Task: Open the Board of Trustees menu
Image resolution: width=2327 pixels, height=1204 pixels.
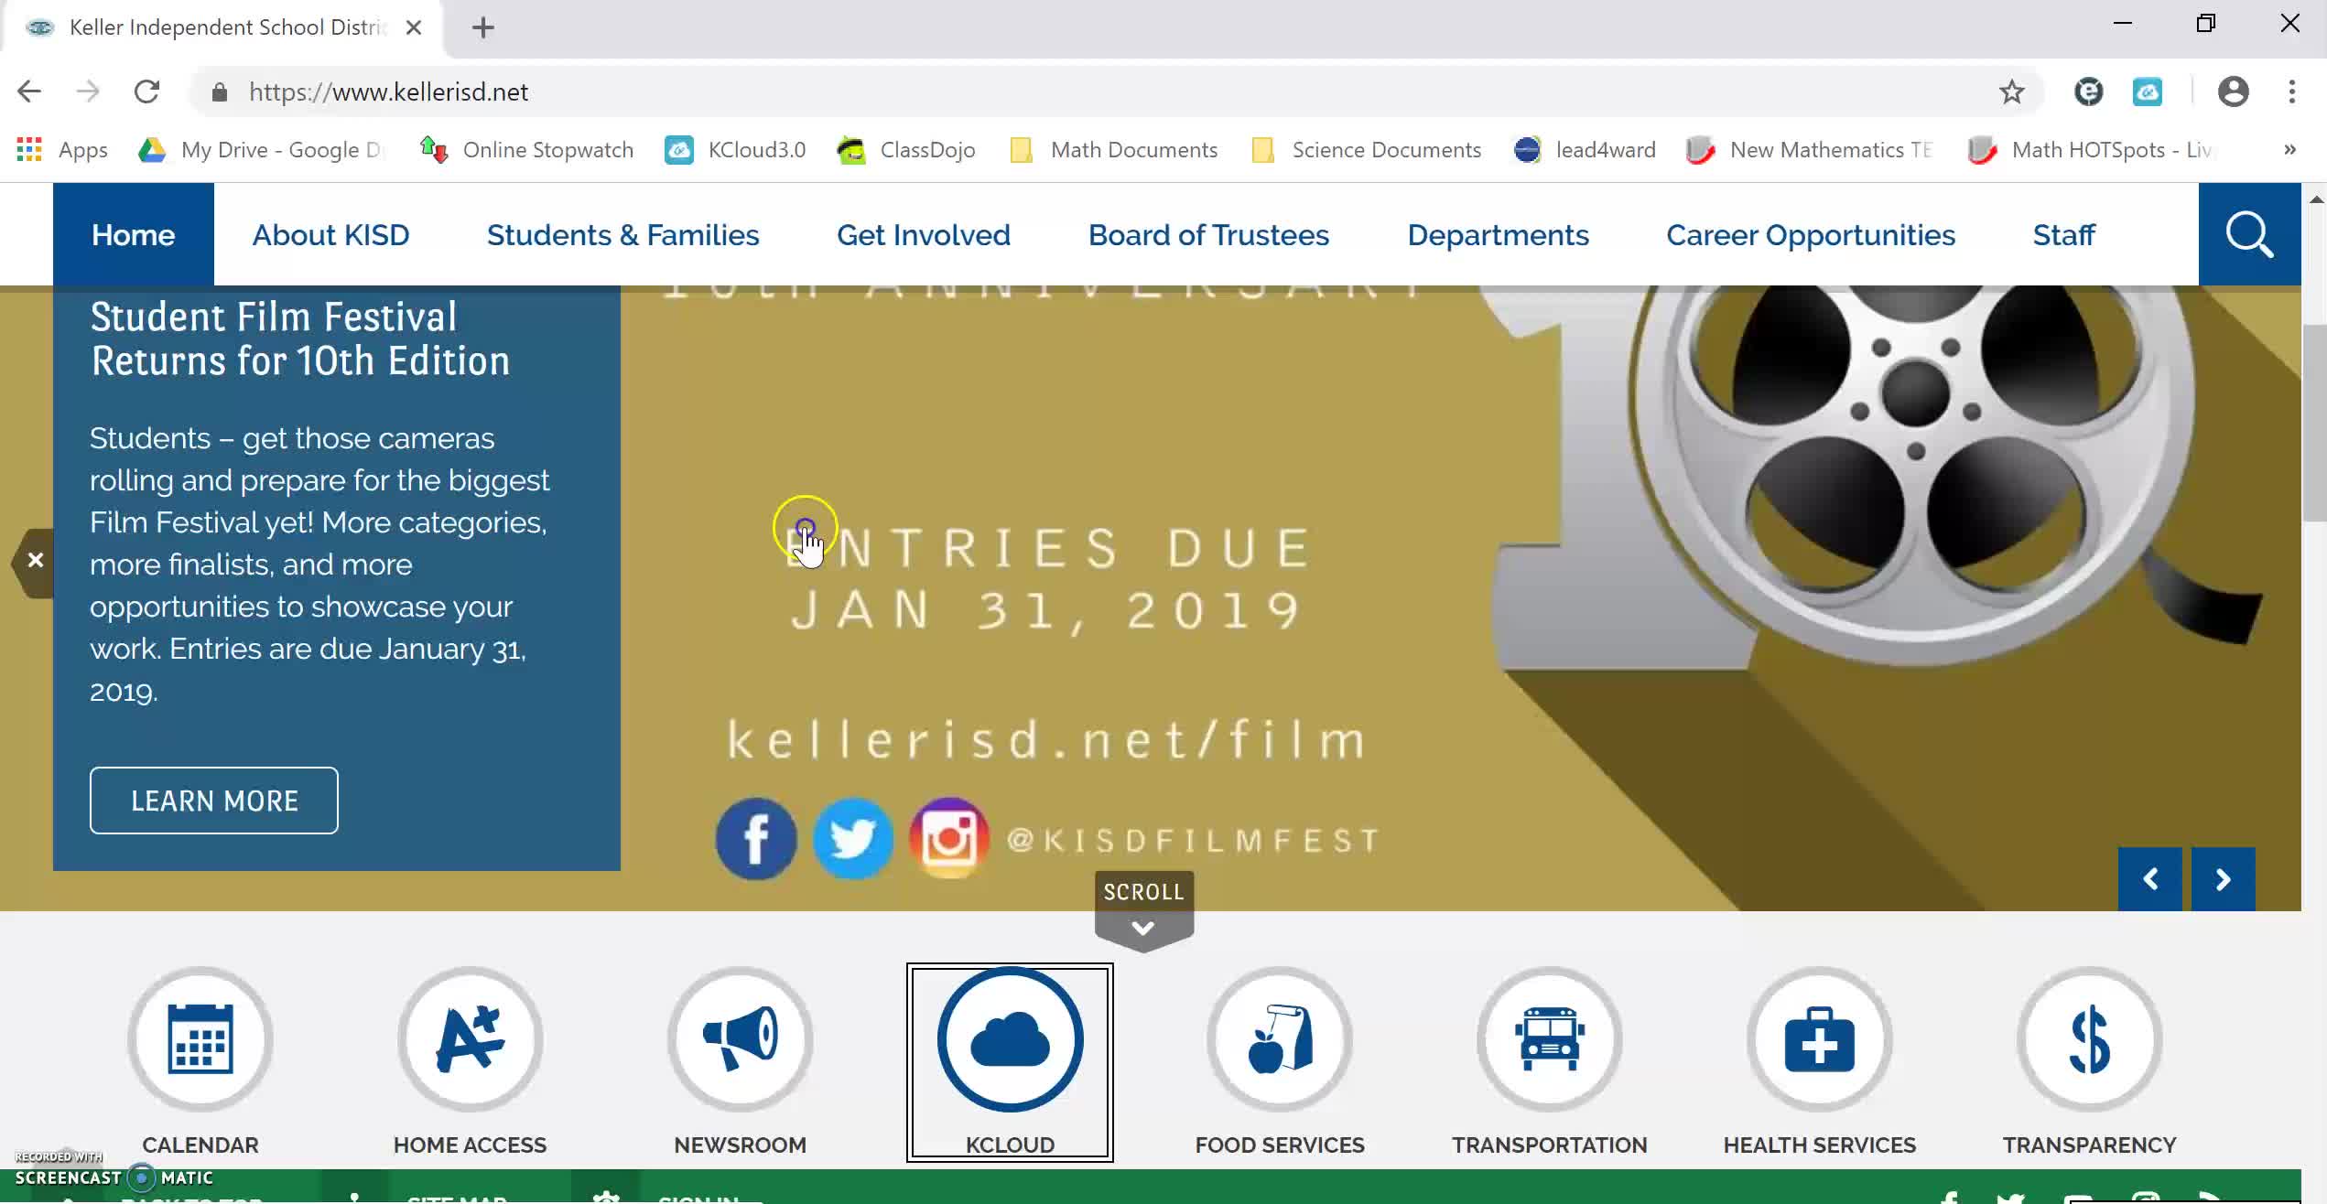Action: pos(1208,235)
